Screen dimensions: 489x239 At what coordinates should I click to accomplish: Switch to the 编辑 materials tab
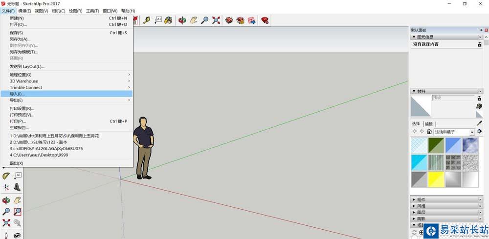[x=429, y=123]
